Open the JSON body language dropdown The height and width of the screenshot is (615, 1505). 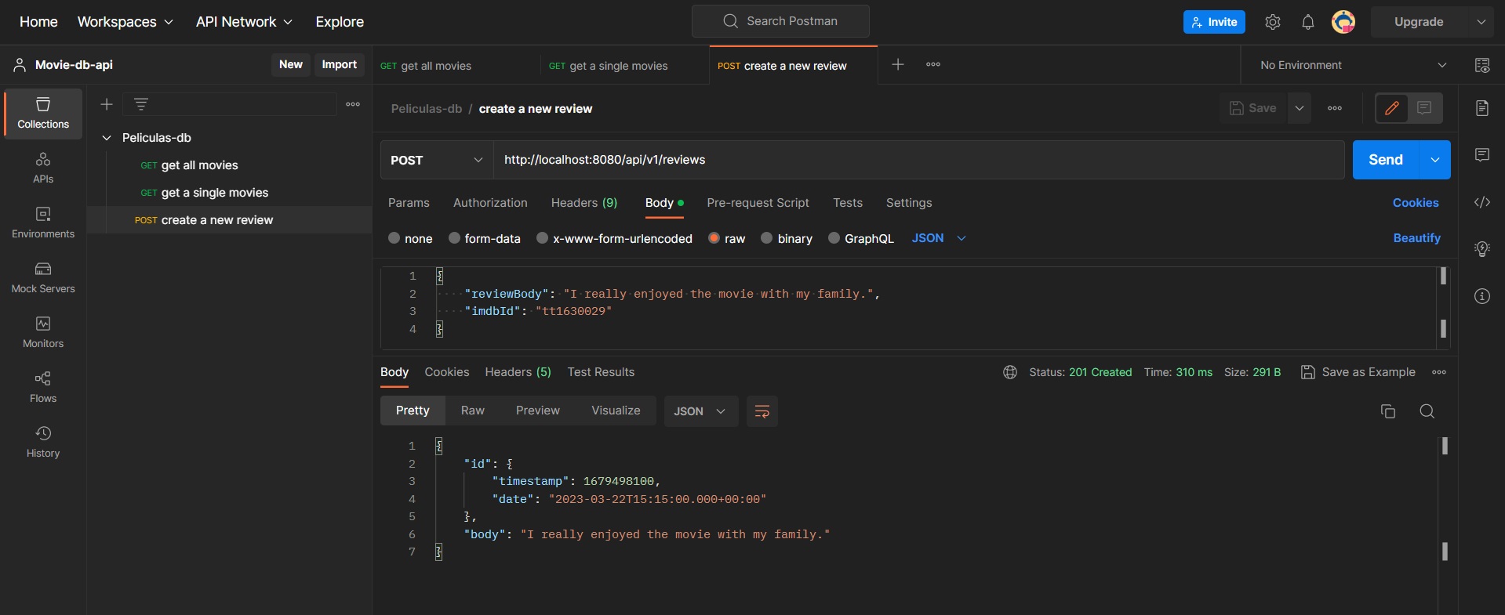click(x=939, y=238)
